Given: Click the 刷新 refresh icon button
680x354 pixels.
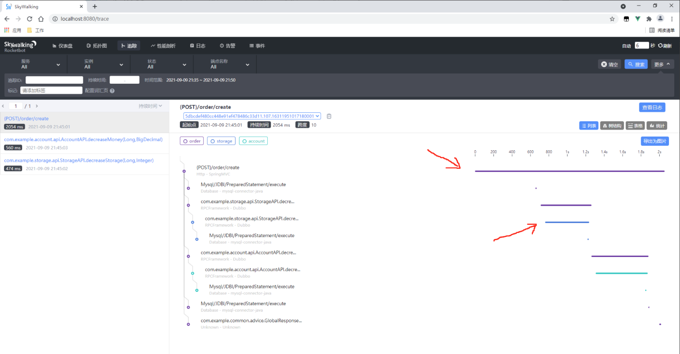Looking at the screenshot, I should point(665,46).
